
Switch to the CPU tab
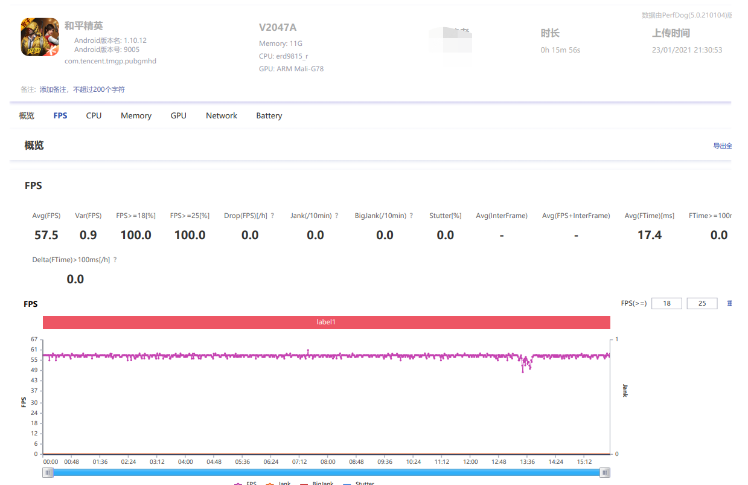pos(94,115)
